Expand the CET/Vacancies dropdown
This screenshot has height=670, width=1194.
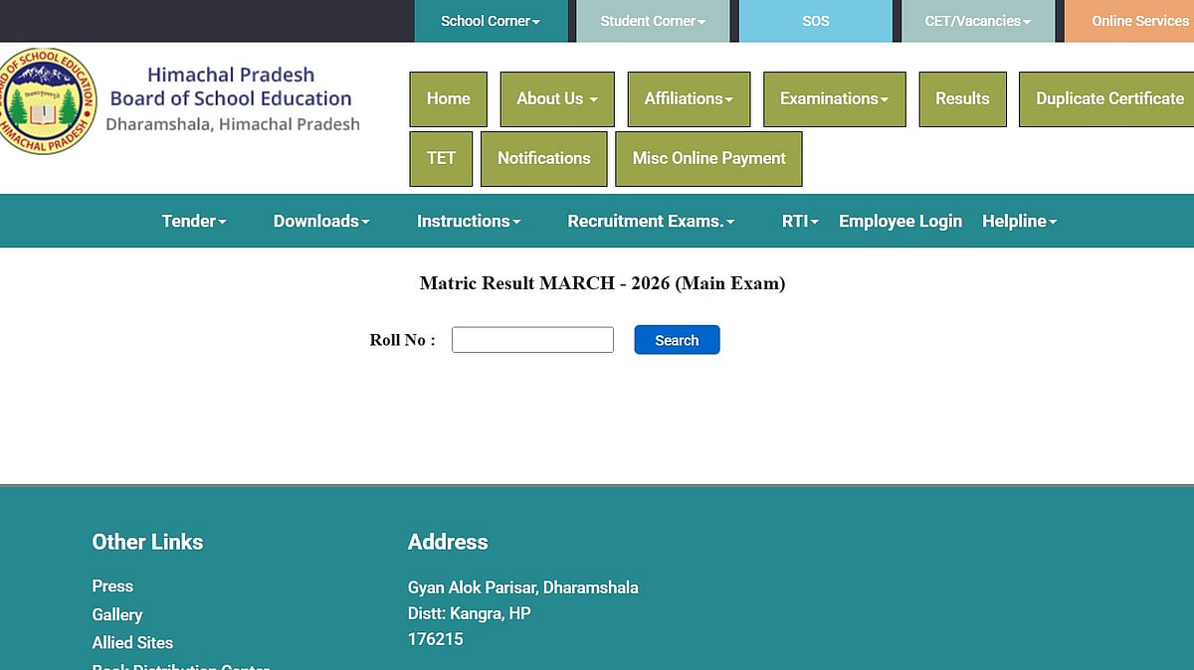click(x=978, y=21)
